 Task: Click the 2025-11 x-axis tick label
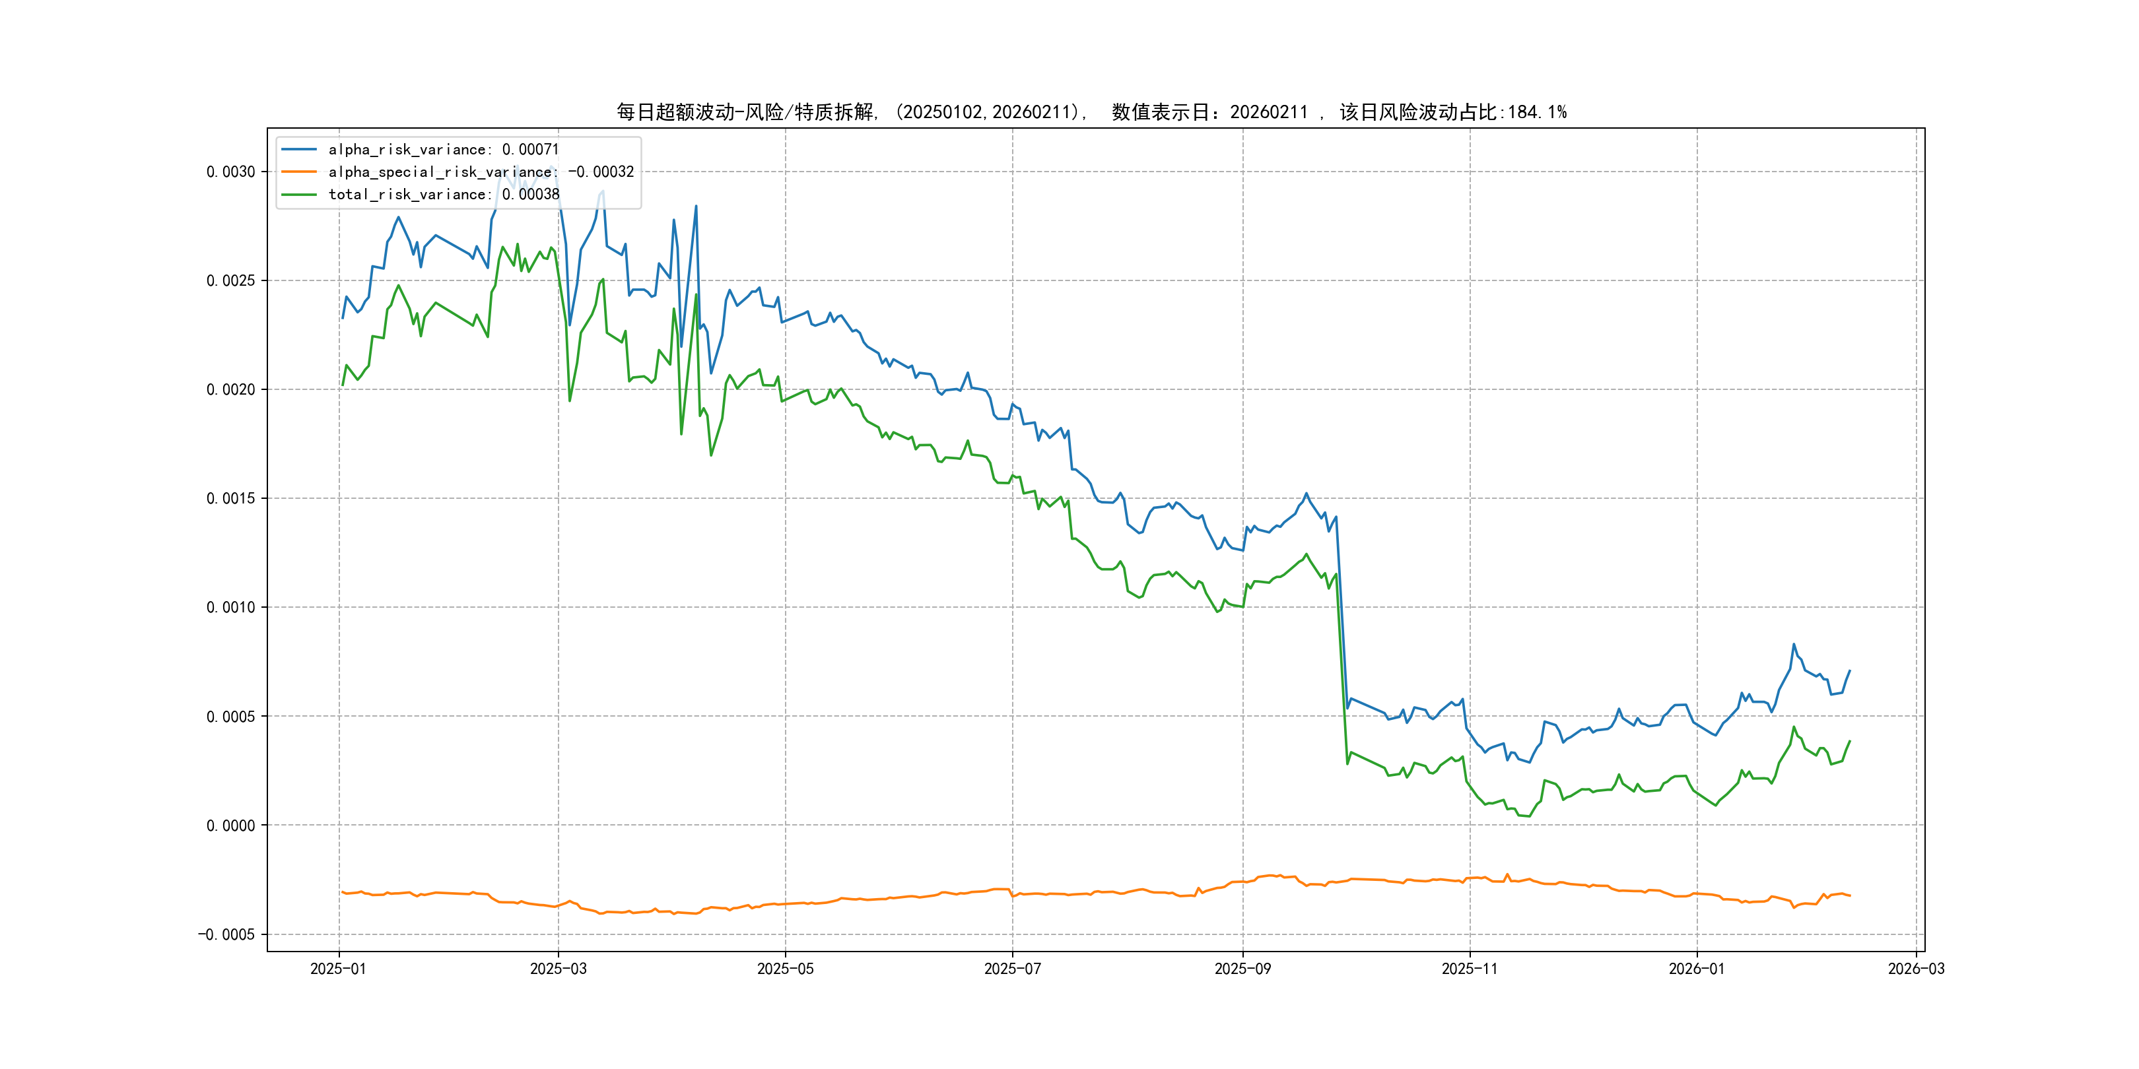tap(1470, 969)
